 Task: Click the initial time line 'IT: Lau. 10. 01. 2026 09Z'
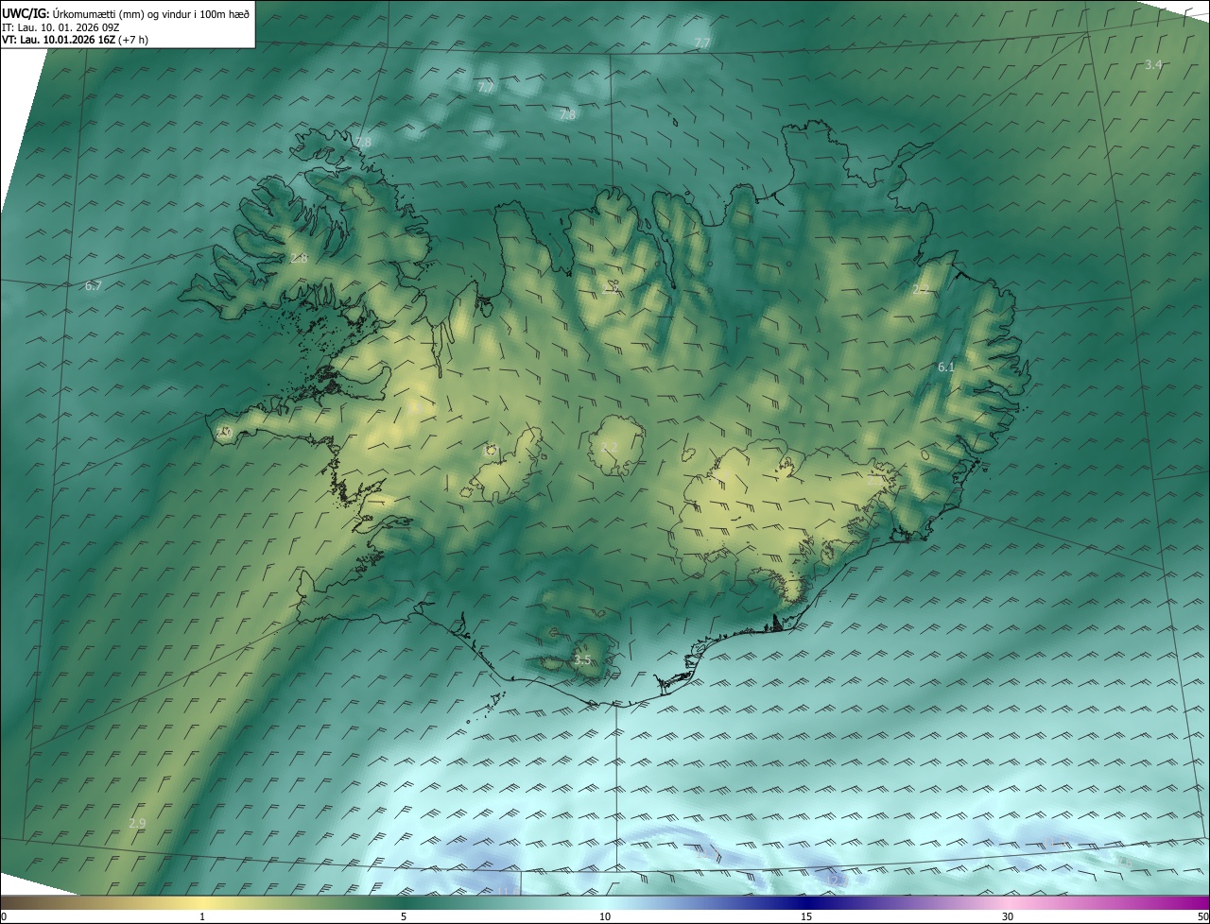click(x=60, y=26)
